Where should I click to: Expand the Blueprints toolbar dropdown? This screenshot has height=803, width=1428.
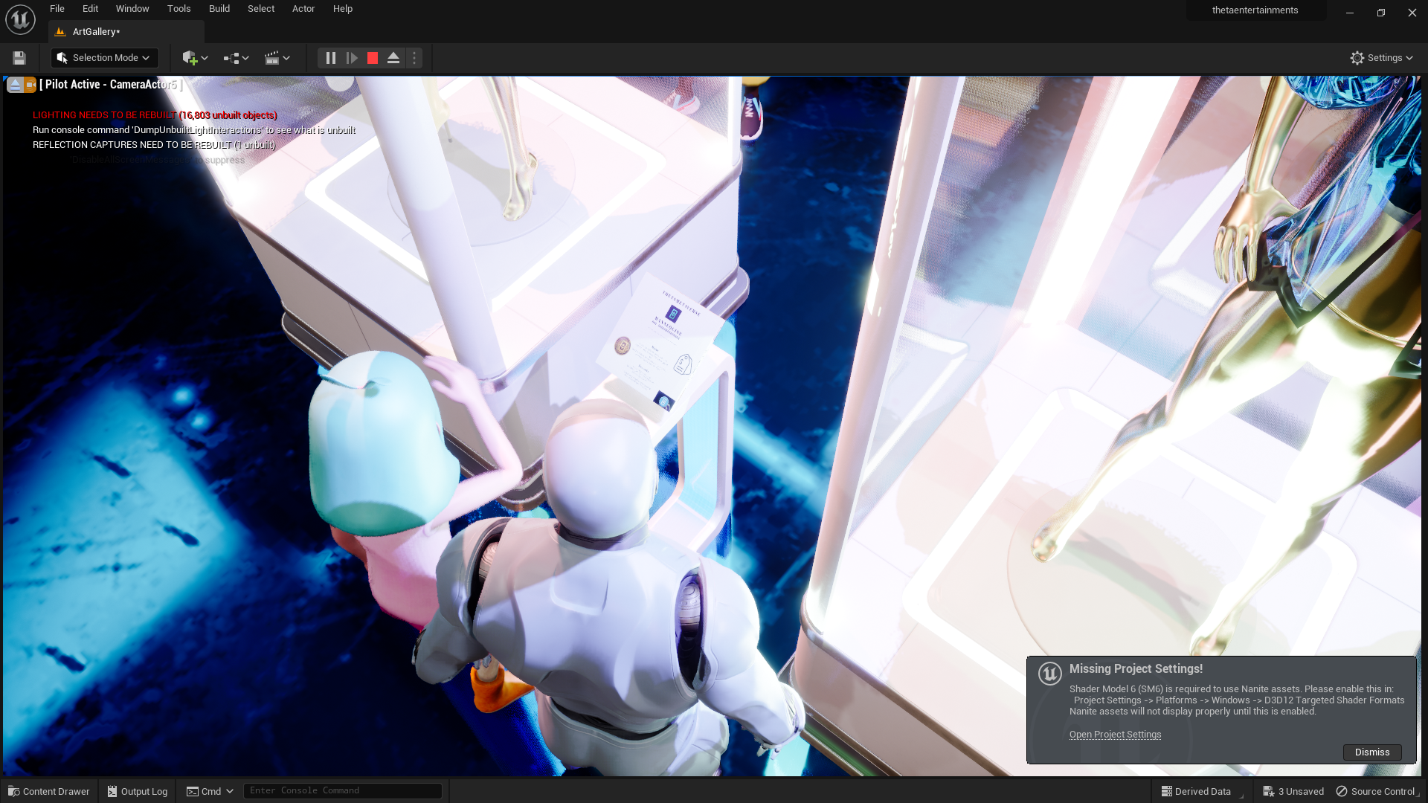click(236, 58)
